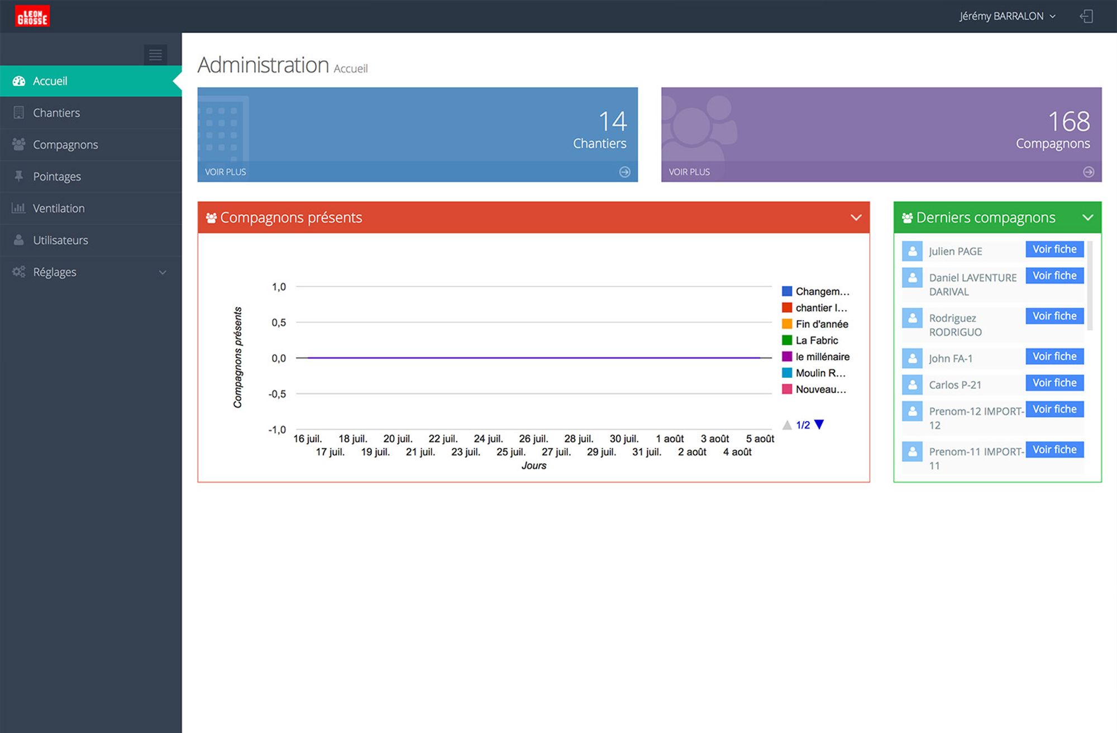Go to next chart legend page arrow
1117x733 pixels.
click(x=819, y=425)
